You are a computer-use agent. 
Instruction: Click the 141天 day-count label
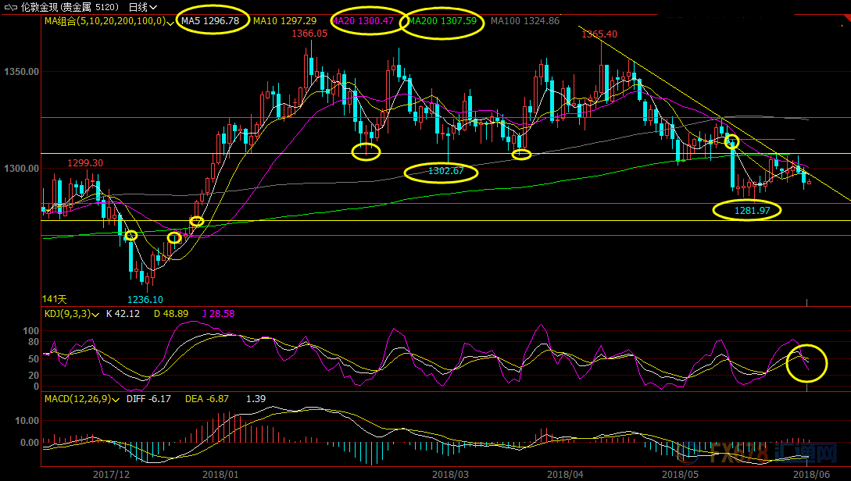pyautogui.click(x=54, y=299)
